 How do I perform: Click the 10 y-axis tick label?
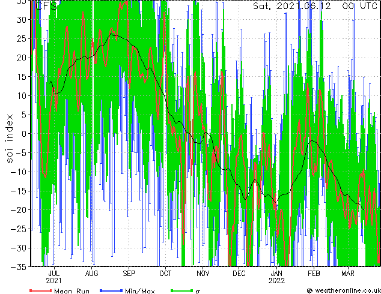pyautogui.click(x=22, y=96)
